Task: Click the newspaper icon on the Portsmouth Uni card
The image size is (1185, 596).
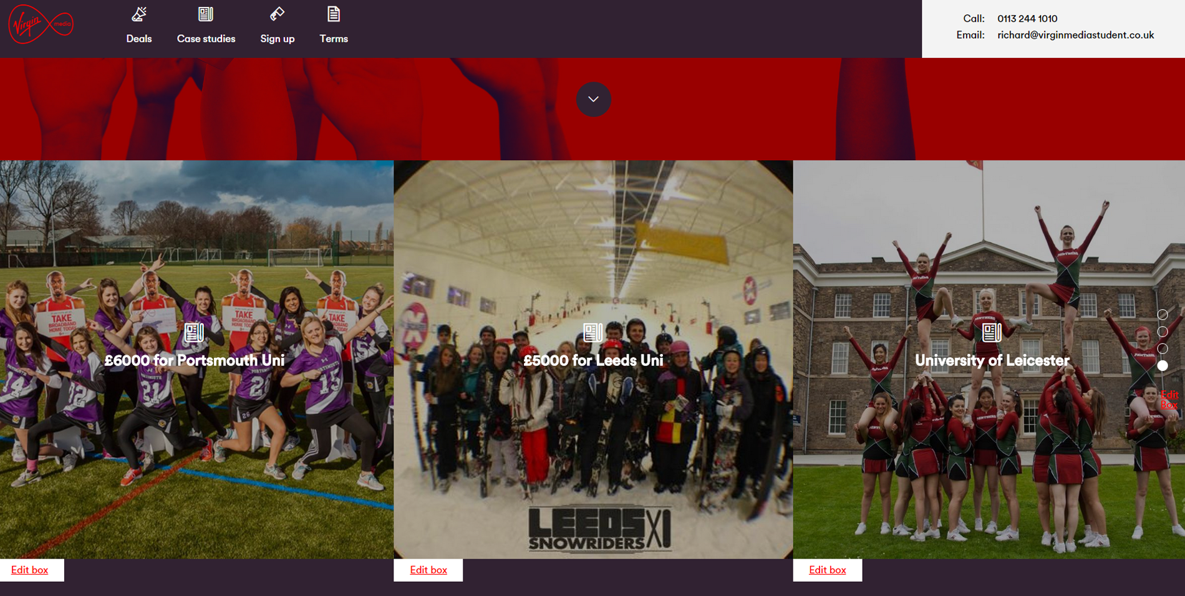Action: [x=194, y=332]
